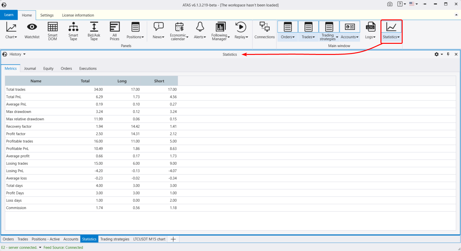The width and height of the screenshot is (461, 251).
Task: Open the Smart DOM panel
Action: click(x=52, y=31)
